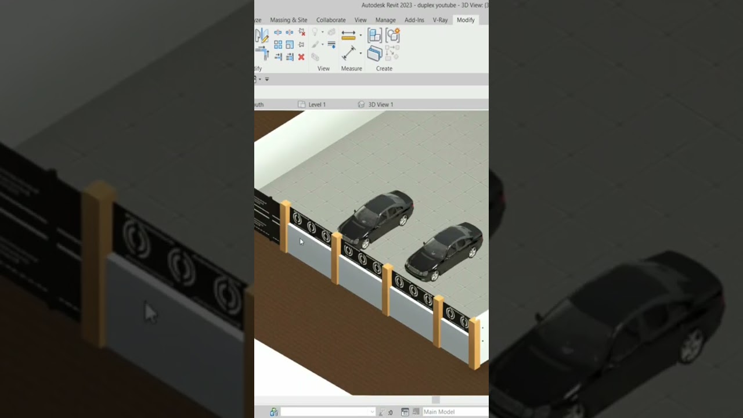743x418 pixels.
Task: Click the Create Assembly icon
Action: tap(374, 35)
